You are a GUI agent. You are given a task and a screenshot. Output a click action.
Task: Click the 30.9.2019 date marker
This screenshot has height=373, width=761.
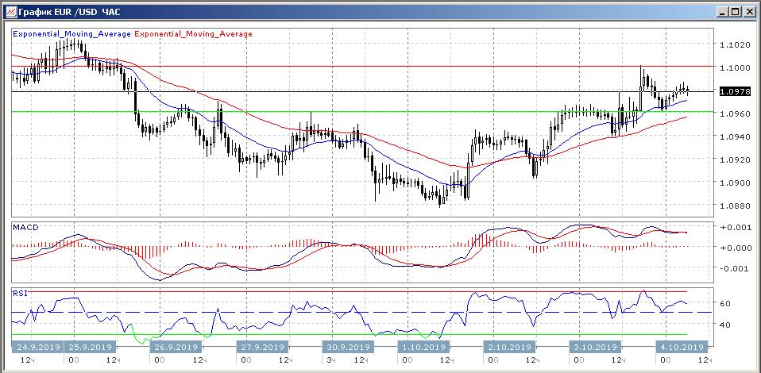point(347,348)
